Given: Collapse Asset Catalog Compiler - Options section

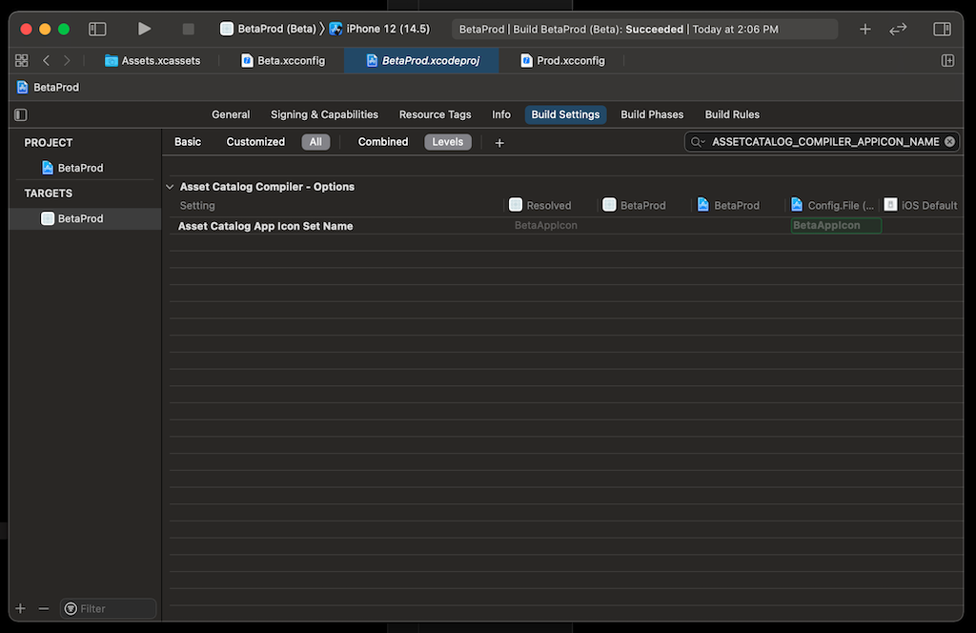Looking at the screenshot, I should 170,187.
